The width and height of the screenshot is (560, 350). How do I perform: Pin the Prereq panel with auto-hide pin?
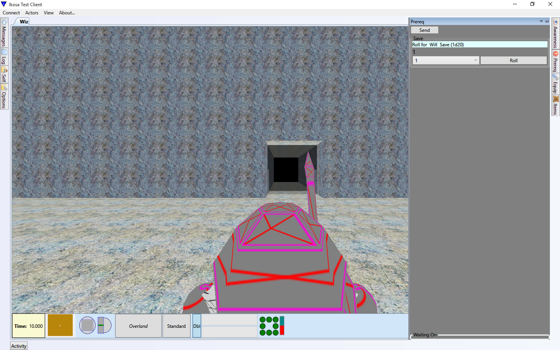click(547, 21)
